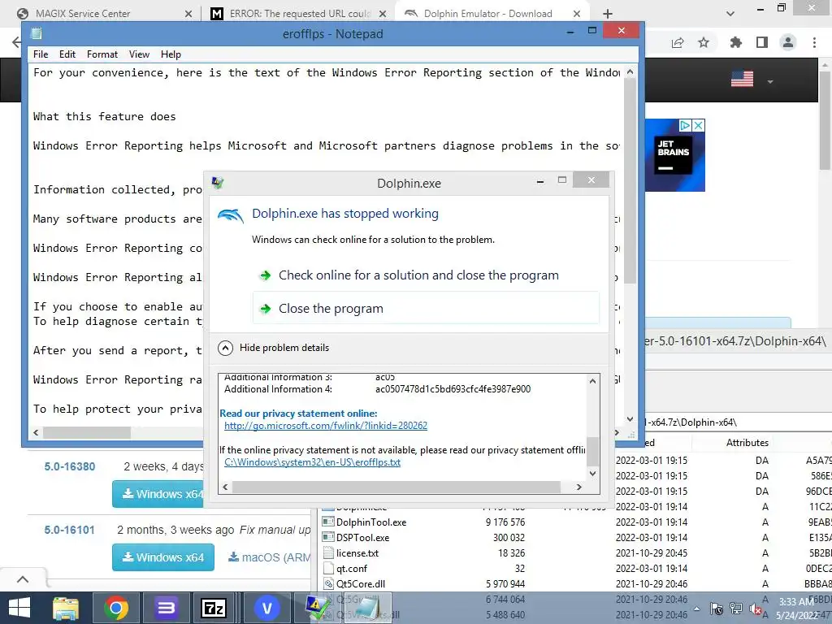Viewport: 832px width, 624px height.
Task: Open the Notepad Edit menu
Action: pyautogui.click(x=67, y=54)
